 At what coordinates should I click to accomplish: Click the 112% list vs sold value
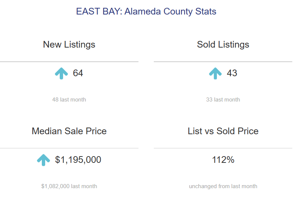tap(223, 160)
